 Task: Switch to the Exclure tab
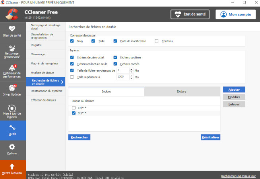click(x=181, y=91)
